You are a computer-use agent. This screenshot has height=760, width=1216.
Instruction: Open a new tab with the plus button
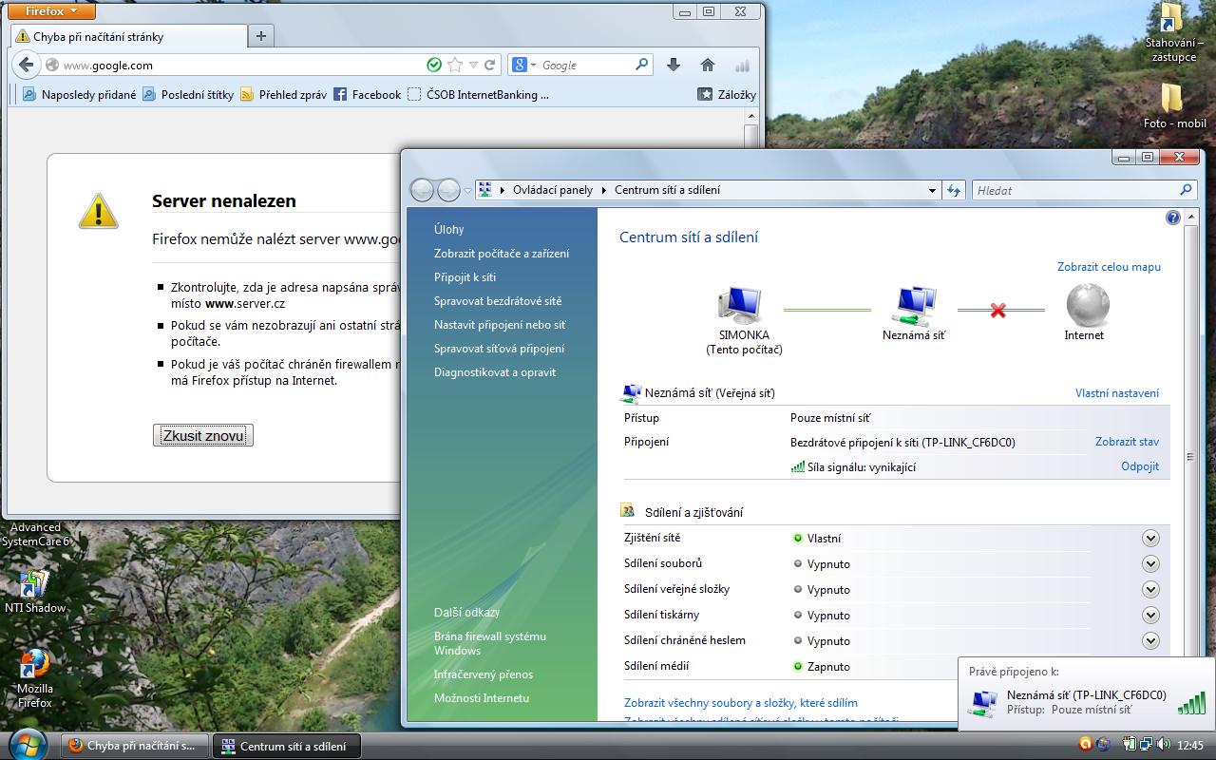click(x=261, y=36)
